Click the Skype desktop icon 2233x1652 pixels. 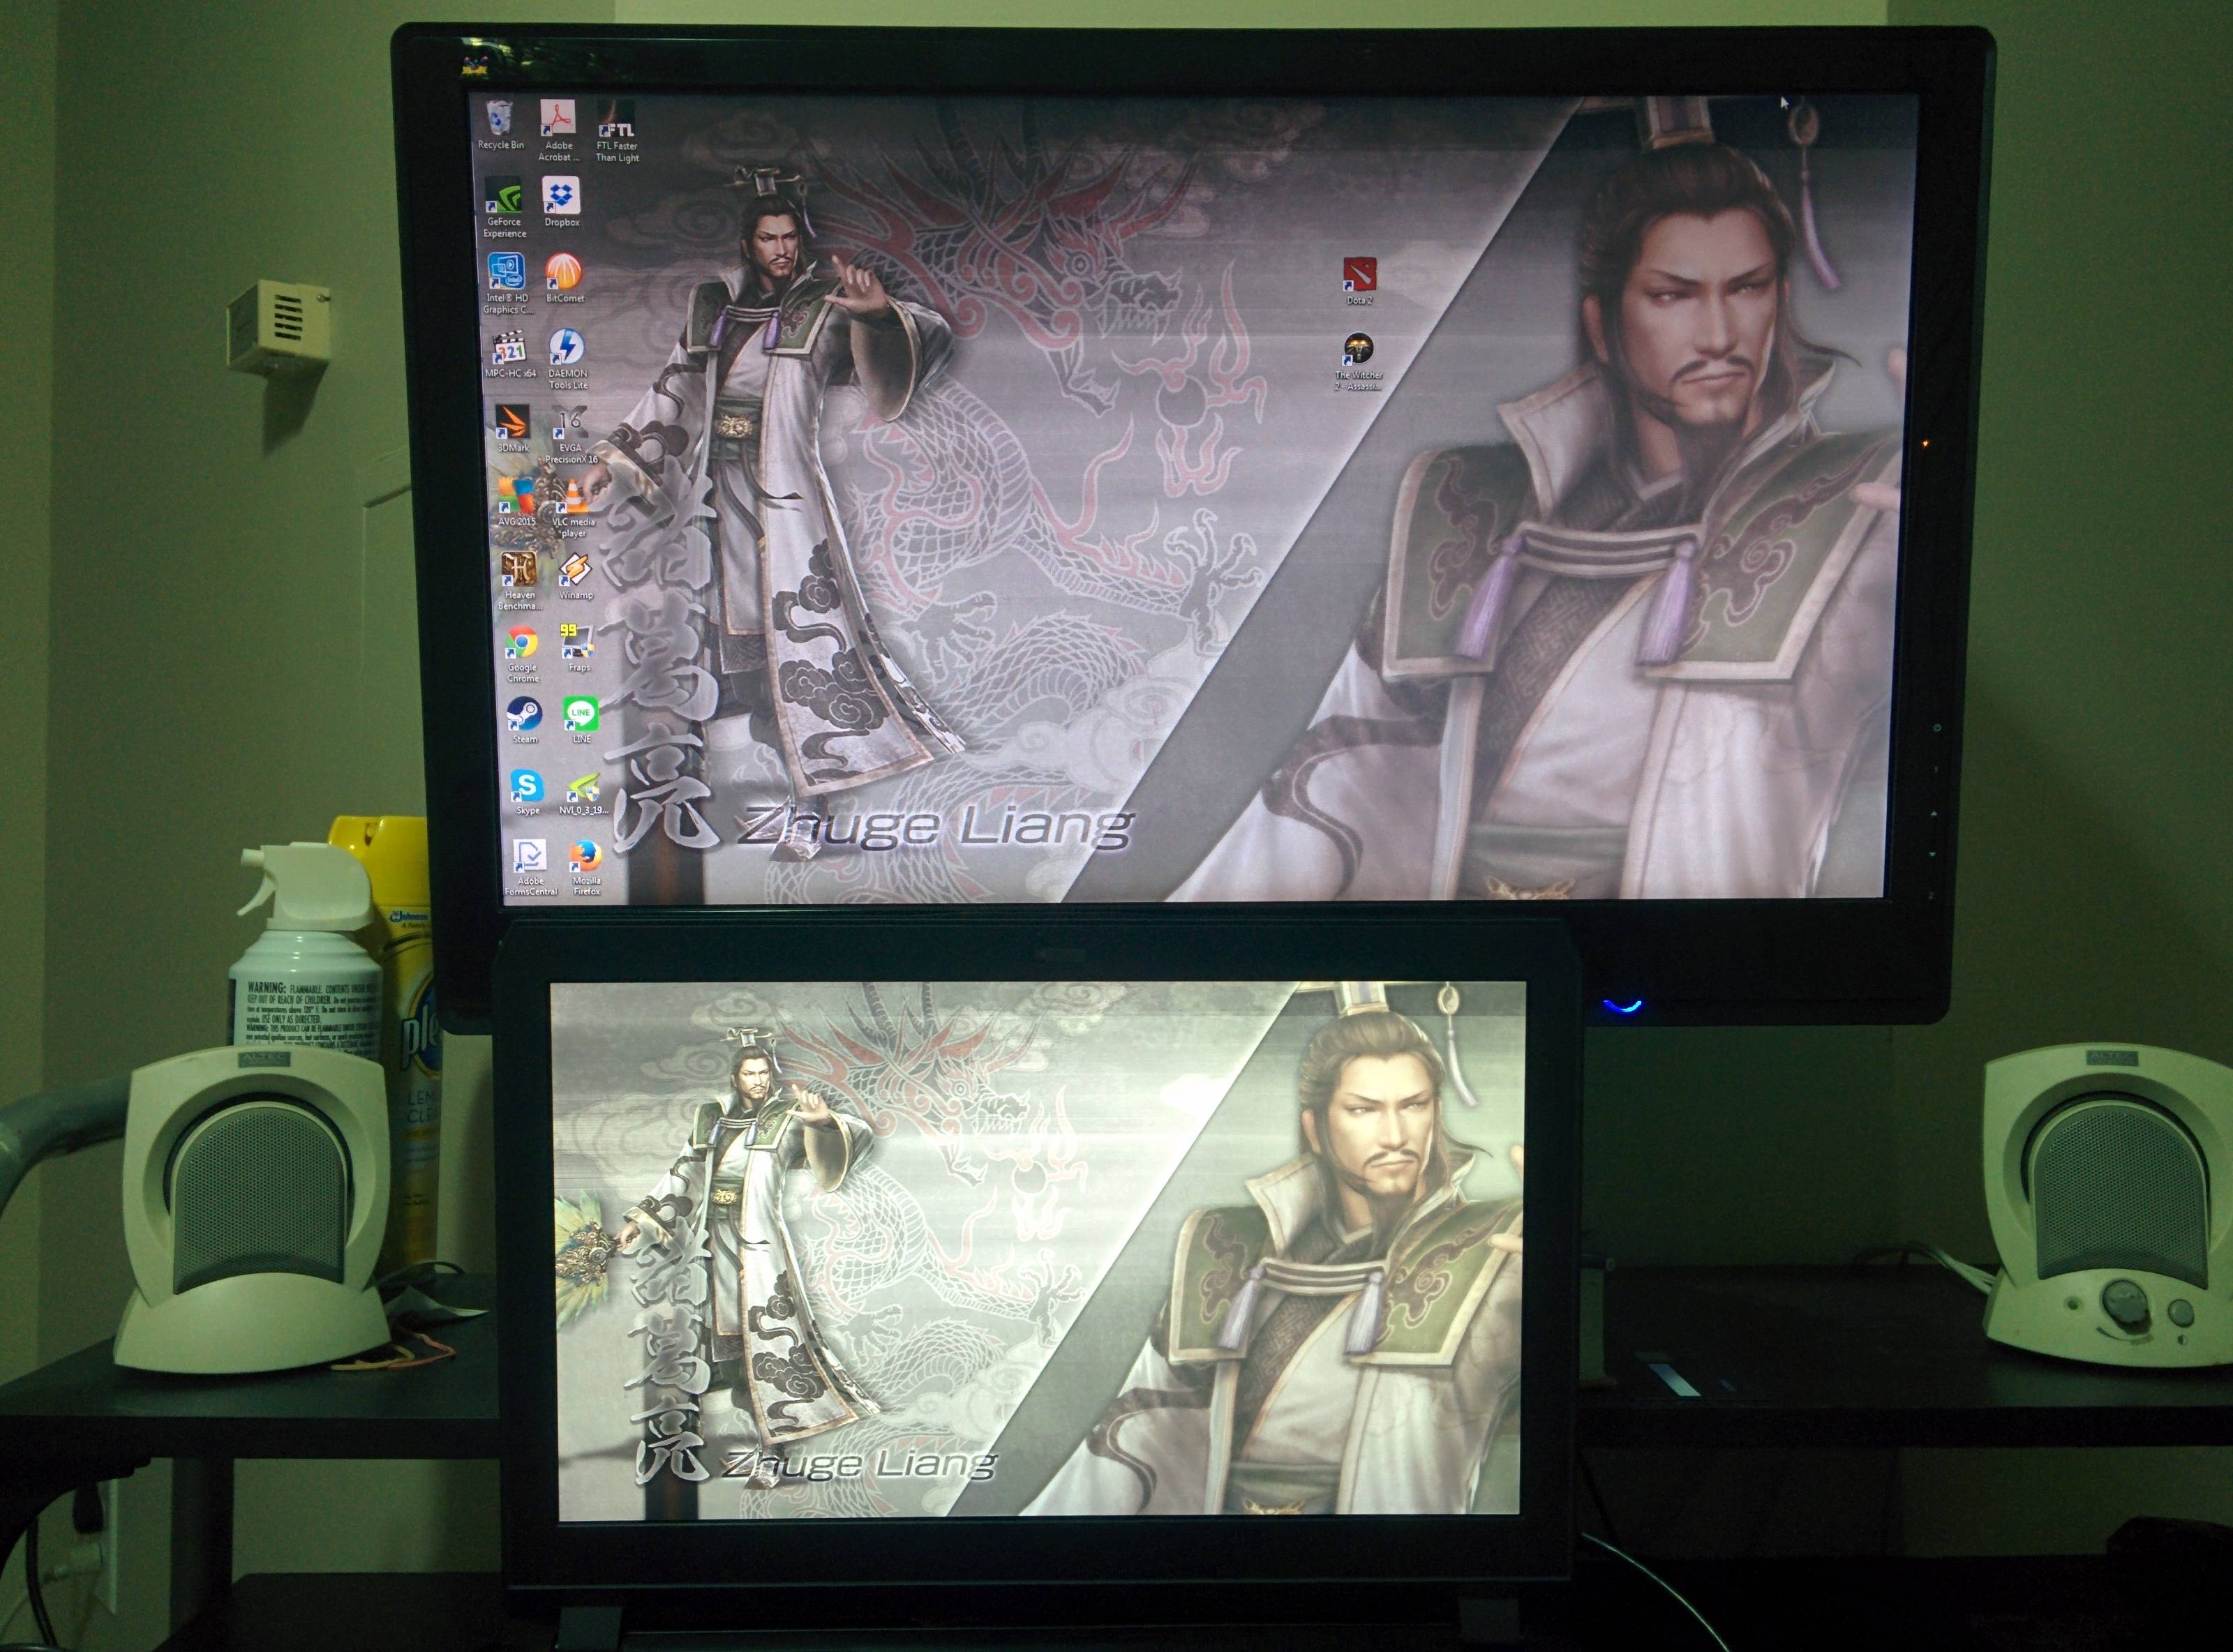(x=527, y=792)
